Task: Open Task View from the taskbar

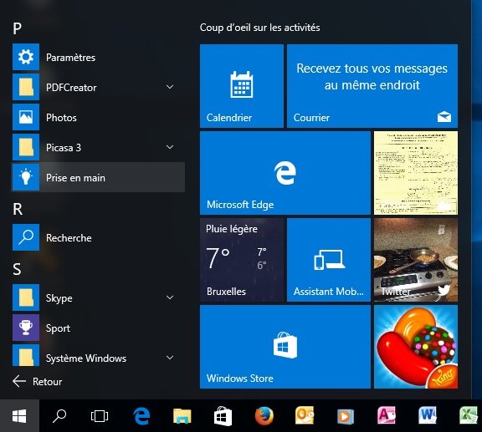Action: coord(100,416)
